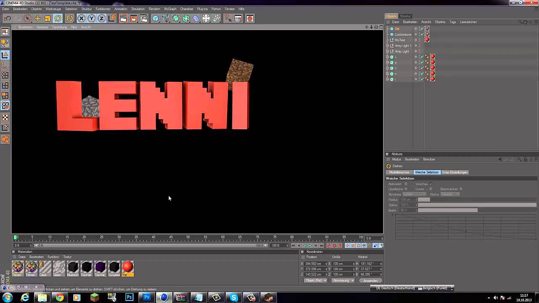This screenshot has height=303, width=539.
Task: Play the animation forward
Action: tap(310, 245)
